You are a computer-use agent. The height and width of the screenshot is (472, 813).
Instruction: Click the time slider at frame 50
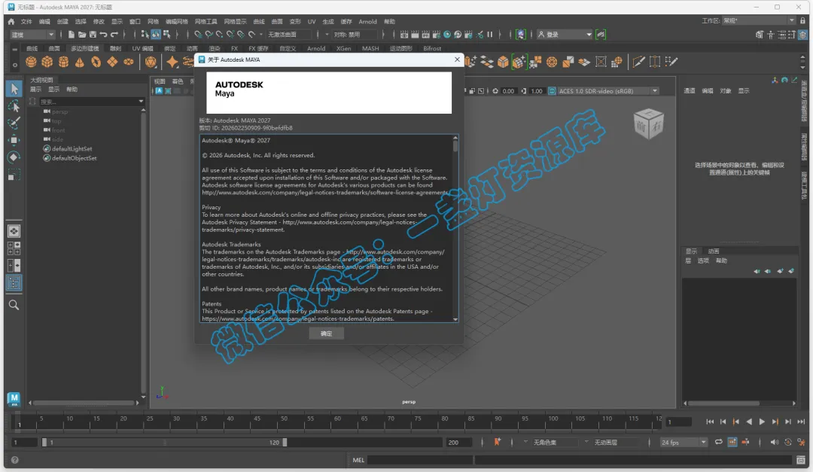284,422
